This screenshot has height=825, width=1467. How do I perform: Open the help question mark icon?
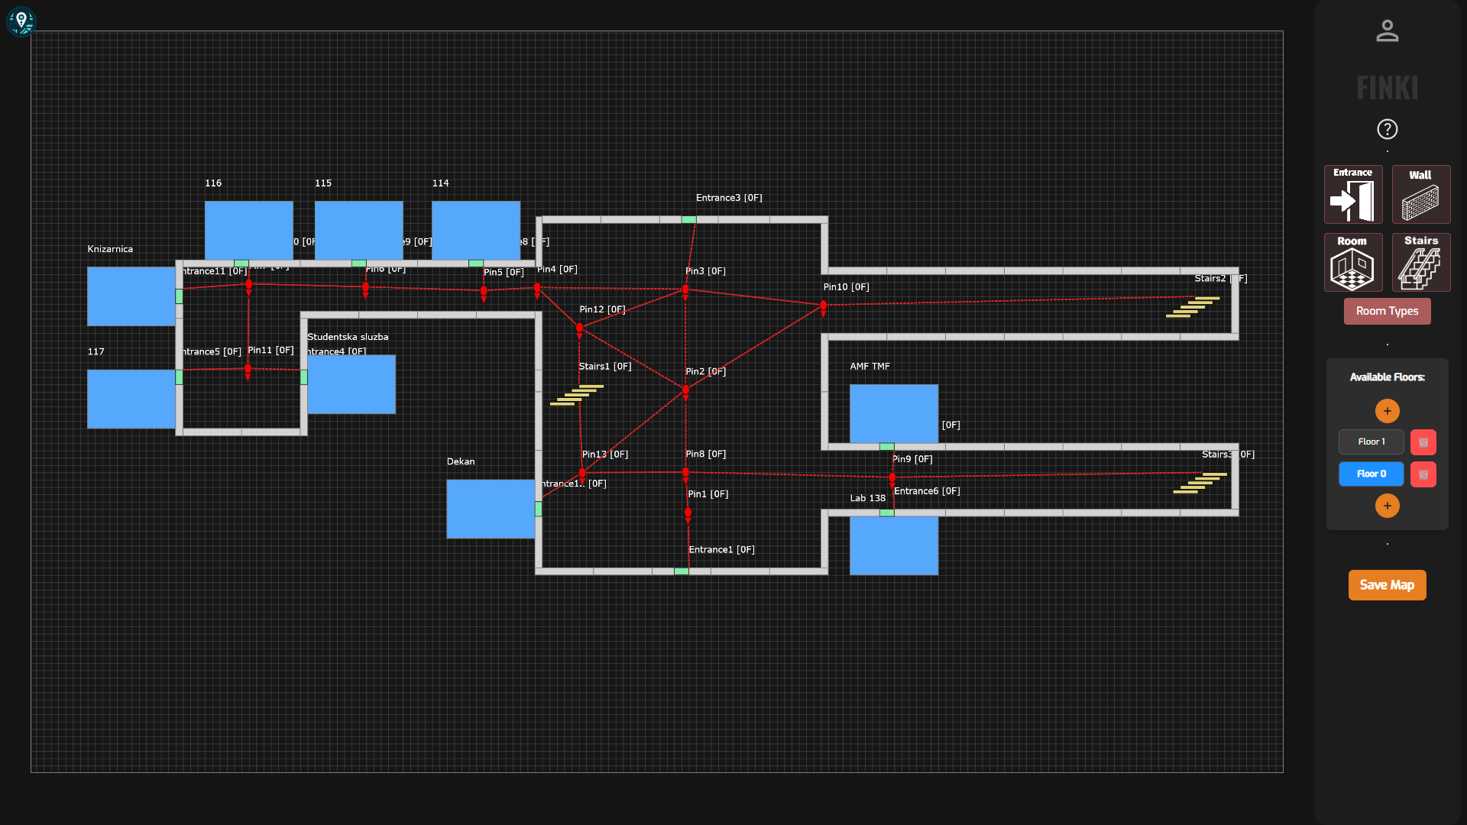(x=1387, y=129)
